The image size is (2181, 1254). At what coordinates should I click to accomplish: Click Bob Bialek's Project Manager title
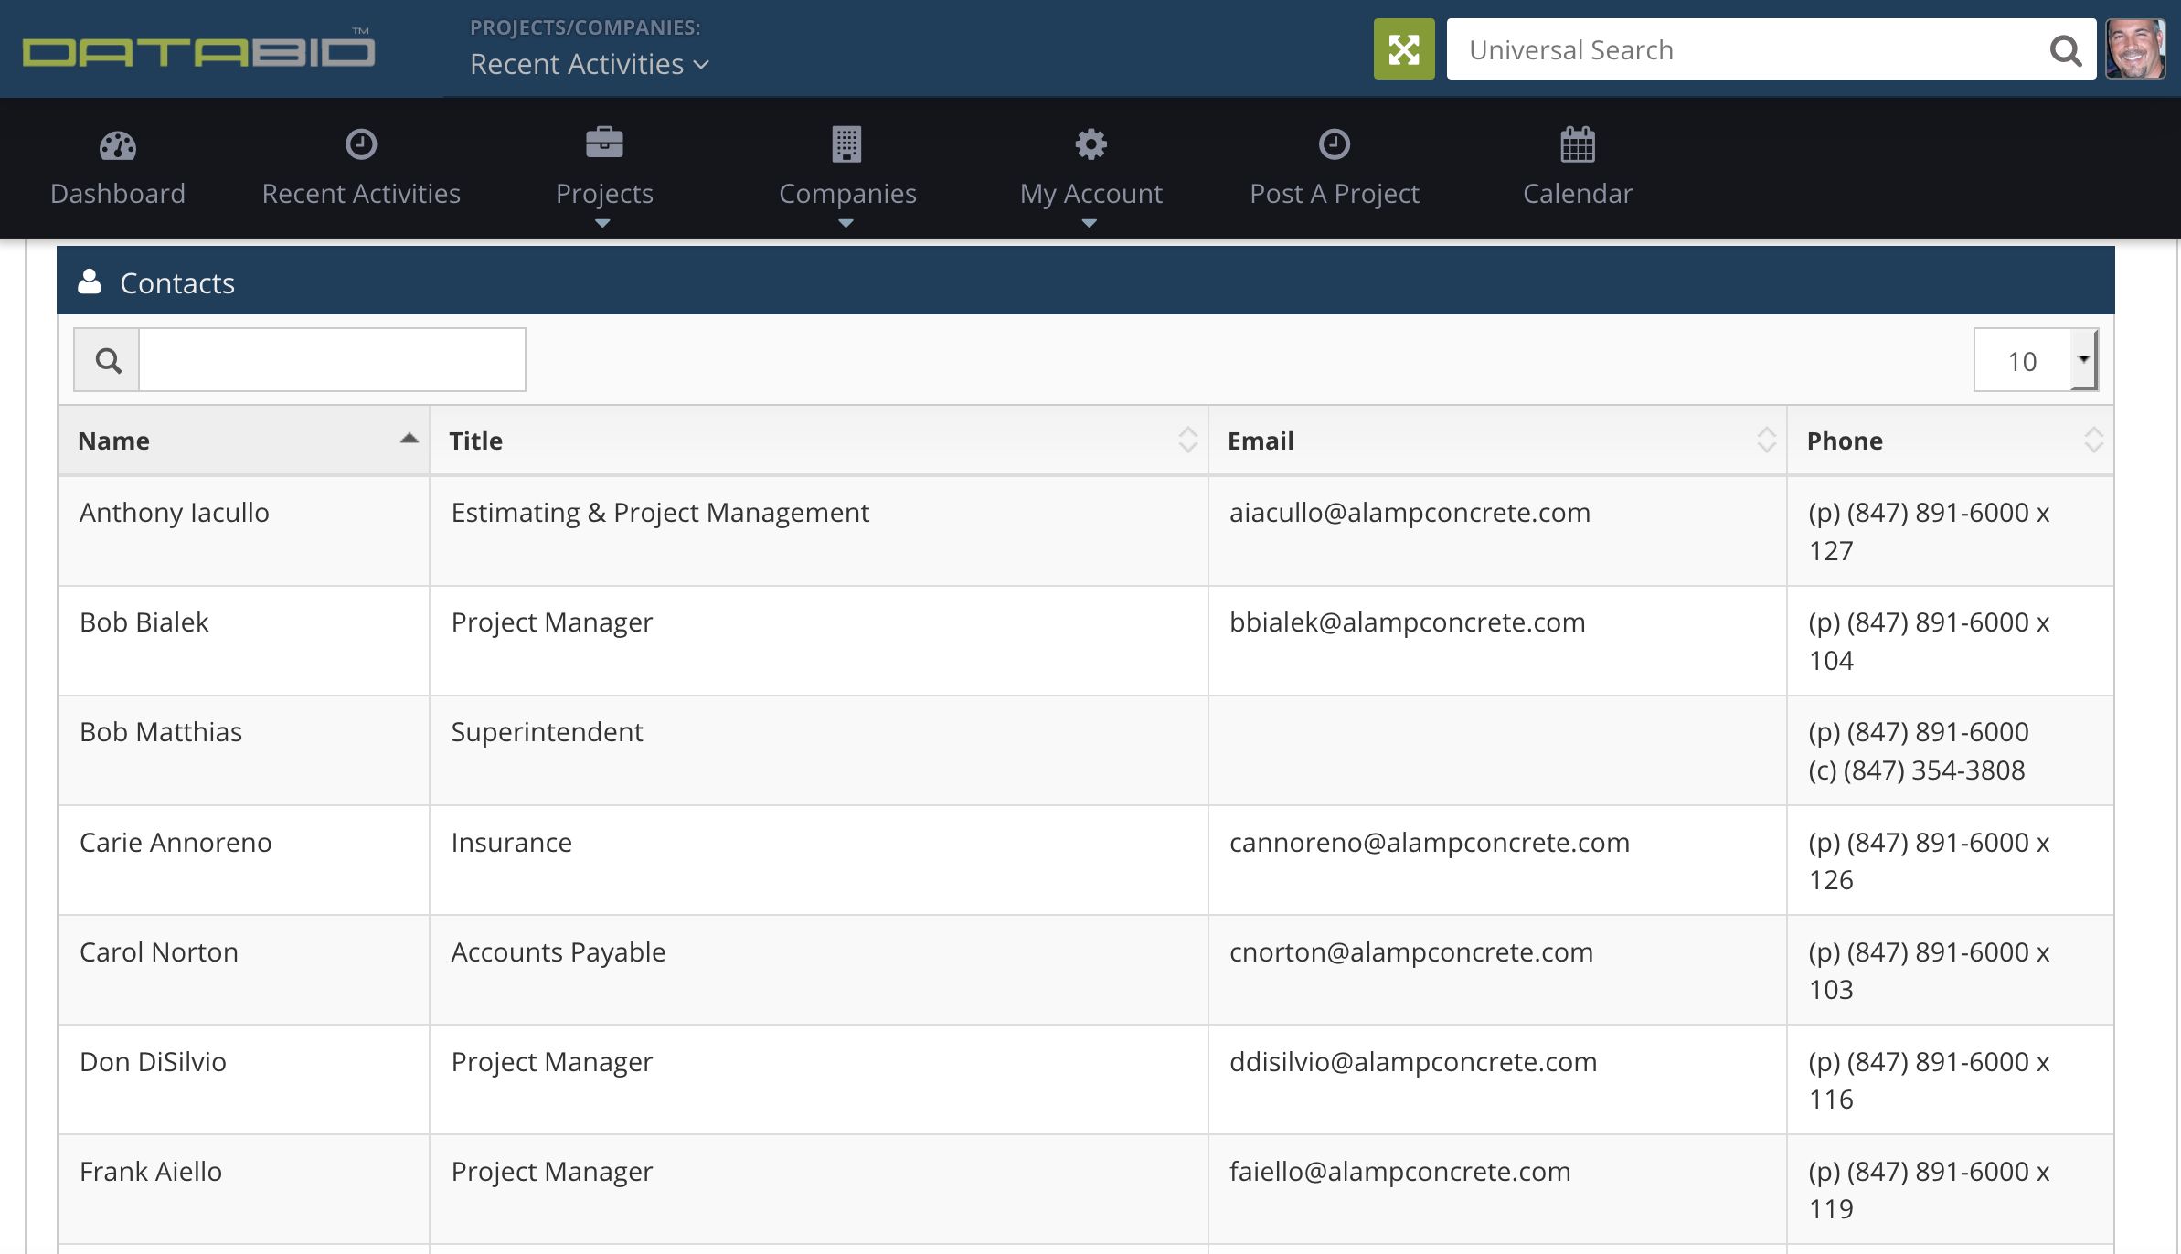[551, 622]
